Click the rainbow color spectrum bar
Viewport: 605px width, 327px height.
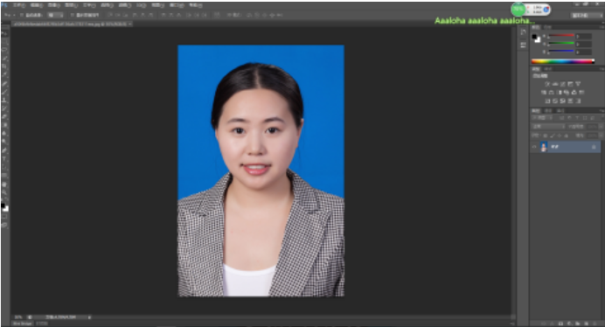[562, 61]
